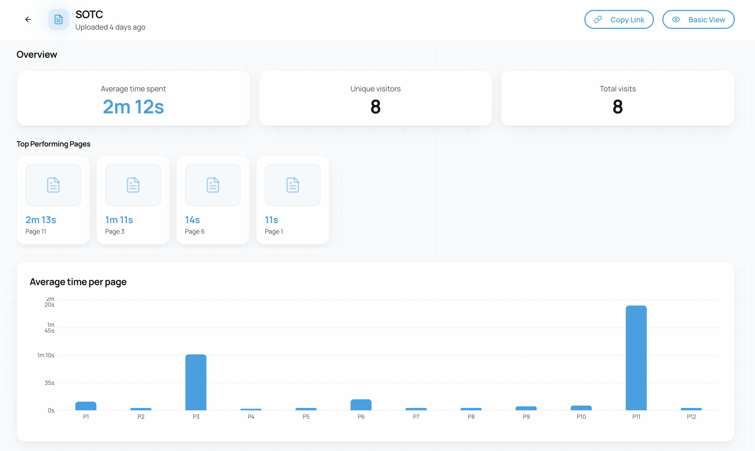The width and height of the screenshot is (755, 451).
Task: Switch to Basic View
Action: coord(698,19)
